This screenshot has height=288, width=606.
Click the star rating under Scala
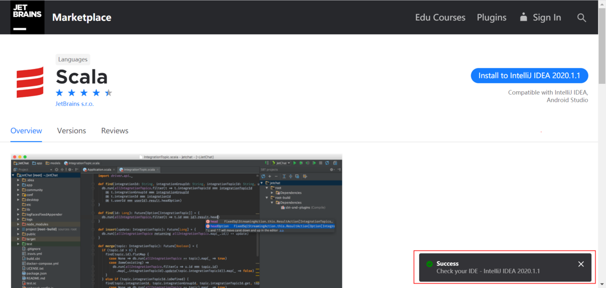click(x=84, y=93)
